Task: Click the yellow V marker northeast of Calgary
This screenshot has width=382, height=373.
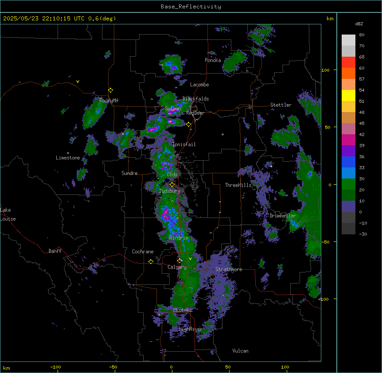Action: pos(190,259)
